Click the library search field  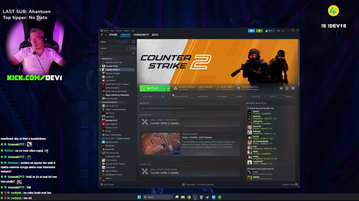point(116,53)
